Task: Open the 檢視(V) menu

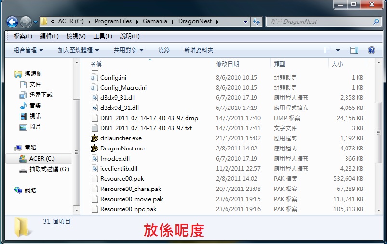Action: click(76, 36)
